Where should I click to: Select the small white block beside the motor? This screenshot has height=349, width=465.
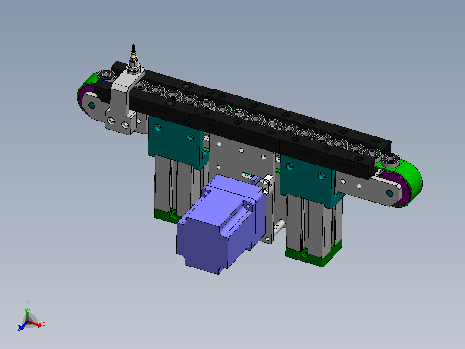click(267, 184)
